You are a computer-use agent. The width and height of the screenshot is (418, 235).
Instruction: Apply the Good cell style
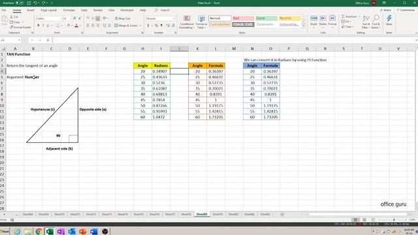266,18
